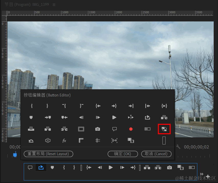The width and height of the screenshot is (218, 183).
Task: Toggle multi-camera view in transport bar
Action: 192,167
